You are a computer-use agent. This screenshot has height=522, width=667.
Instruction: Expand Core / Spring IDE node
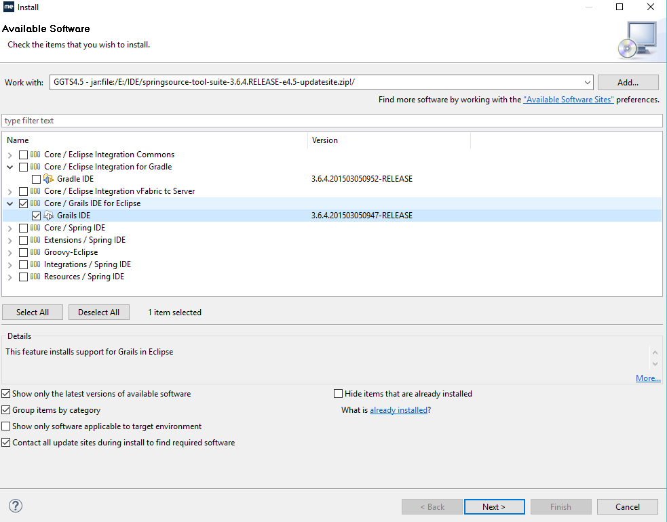pos(9,228)
